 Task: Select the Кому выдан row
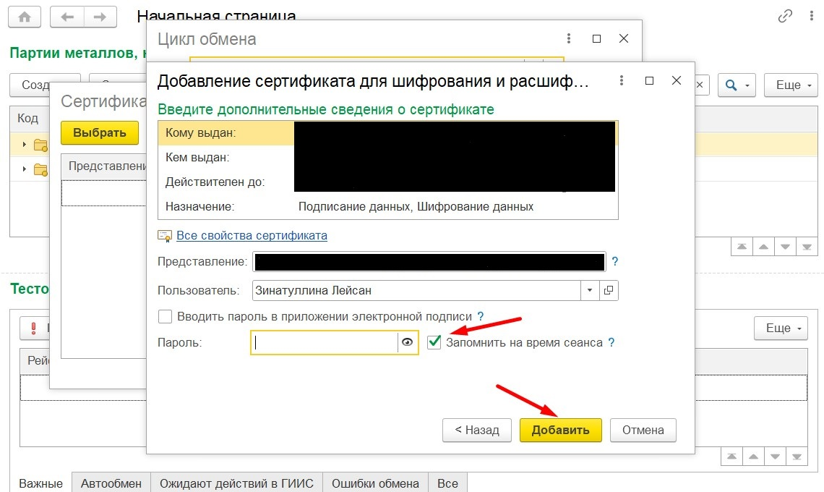tap(388, 133)
